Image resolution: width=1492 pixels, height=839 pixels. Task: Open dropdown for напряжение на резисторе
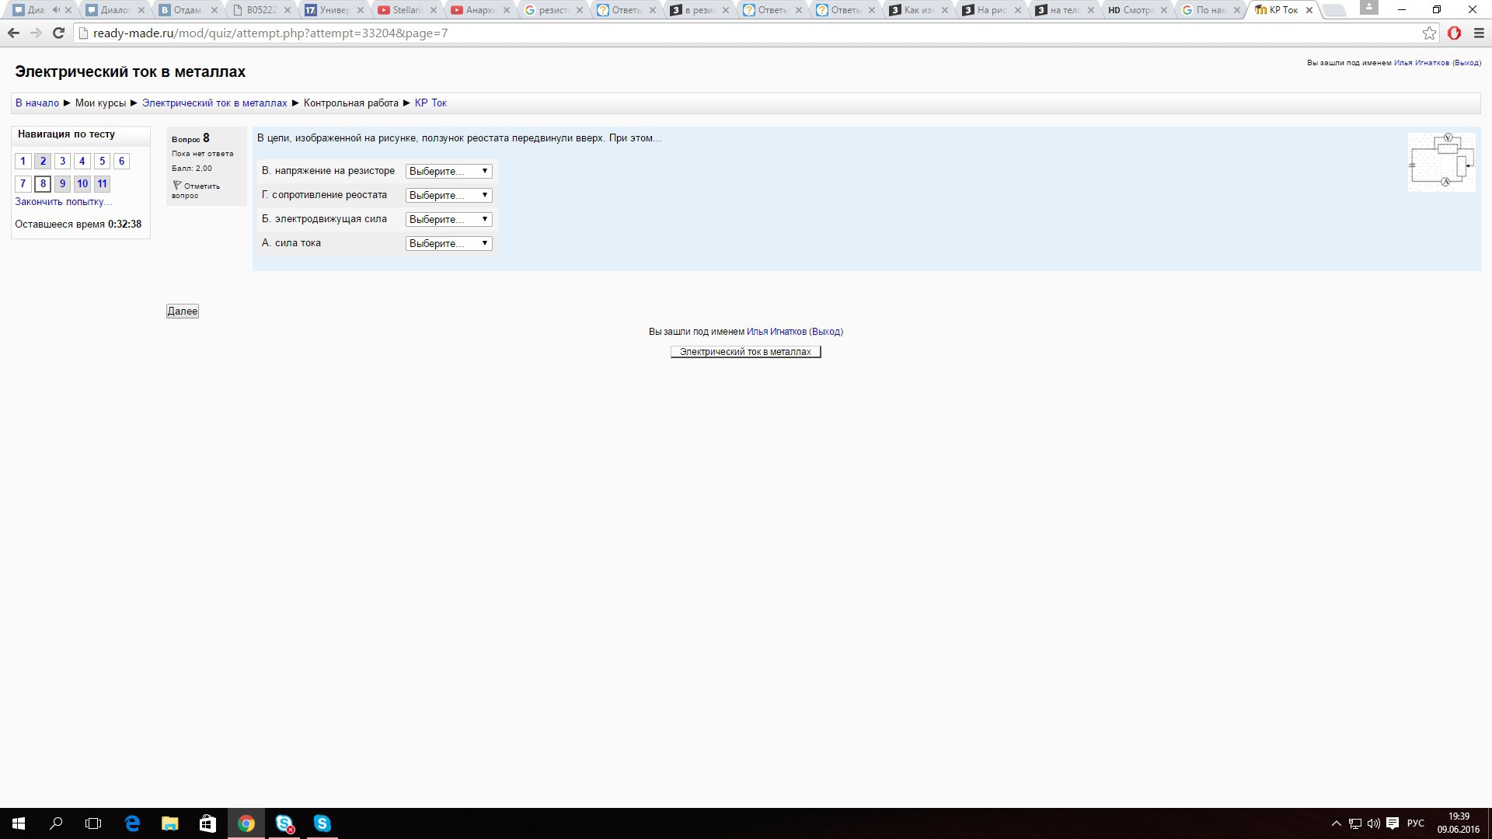448,171
